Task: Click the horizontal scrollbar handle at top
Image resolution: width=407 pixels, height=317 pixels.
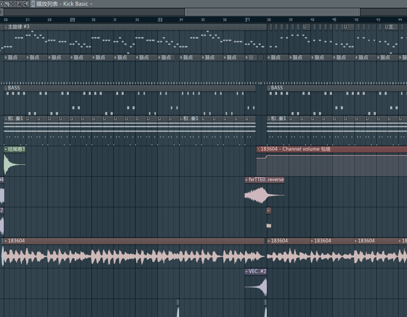Action: pos(272,12)
